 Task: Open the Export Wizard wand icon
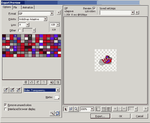[52, 113]
